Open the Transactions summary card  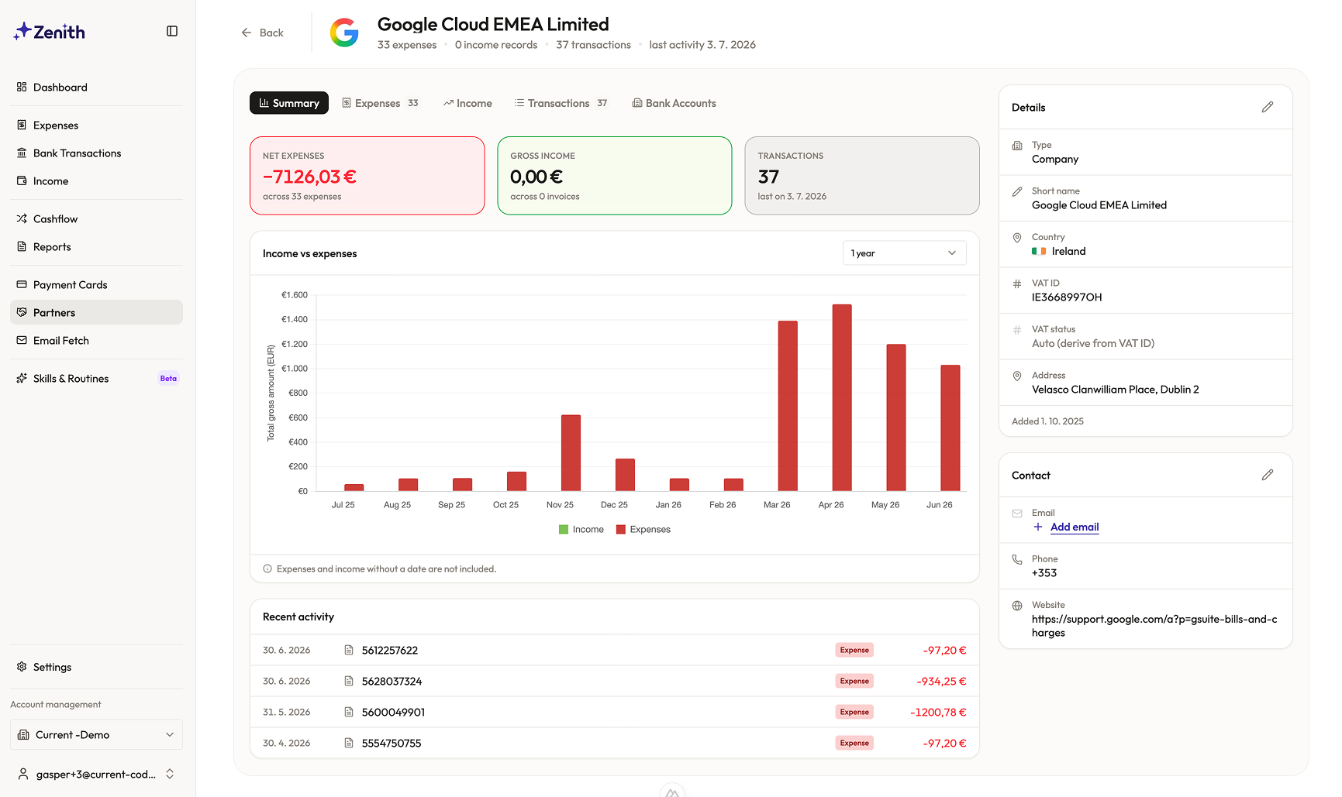tap(862, 176)
